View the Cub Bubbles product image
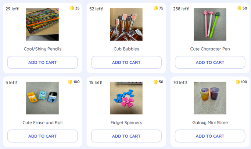 pyautogui.click(x=126, y=24)
